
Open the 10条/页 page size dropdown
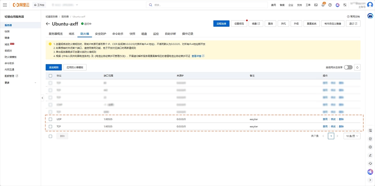[352, 136]
